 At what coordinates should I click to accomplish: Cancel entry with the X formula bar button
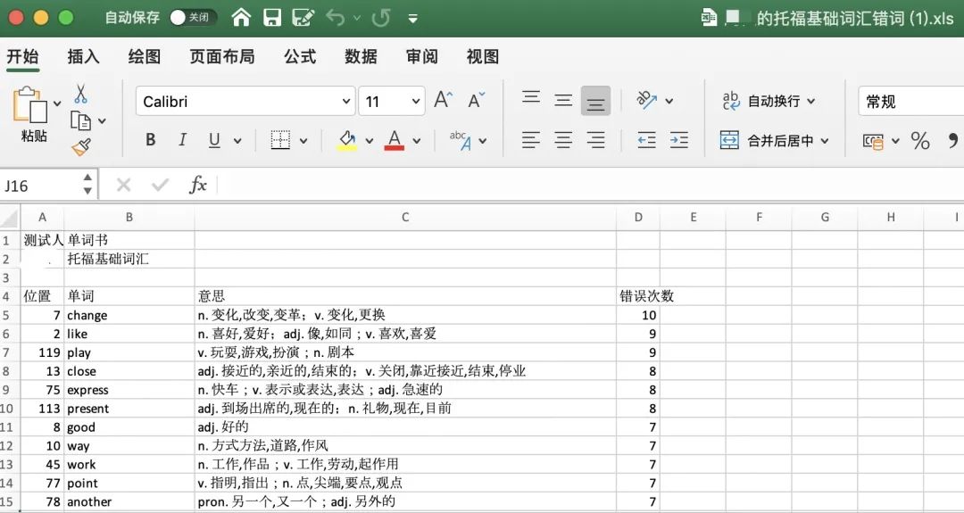pyautogui.click(x=123, y=185)
